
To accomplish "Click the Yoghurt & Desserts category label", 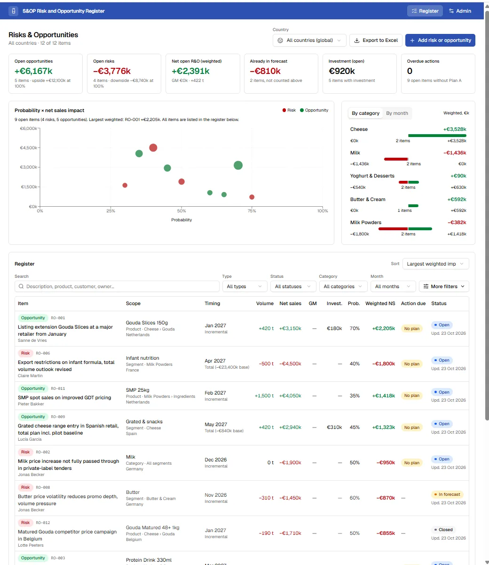I will pyautogui.click(x=372, y=176).
